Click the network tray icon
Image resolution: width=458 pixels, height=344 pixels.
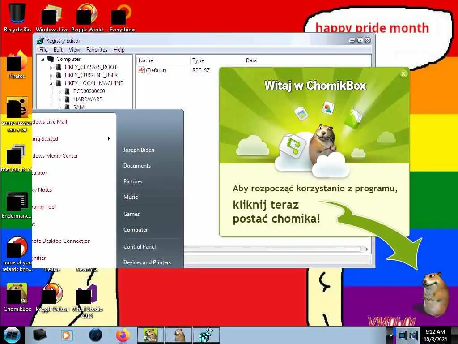[x=403, y=335]
